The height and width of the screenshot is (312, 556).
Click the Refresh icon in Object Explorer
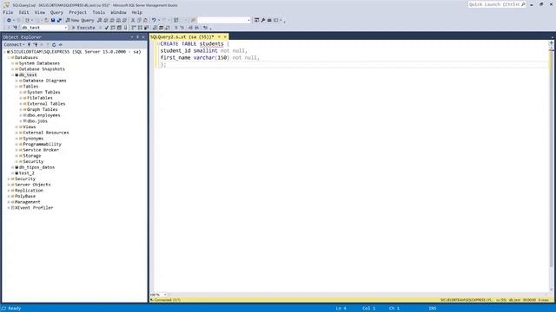54,44
